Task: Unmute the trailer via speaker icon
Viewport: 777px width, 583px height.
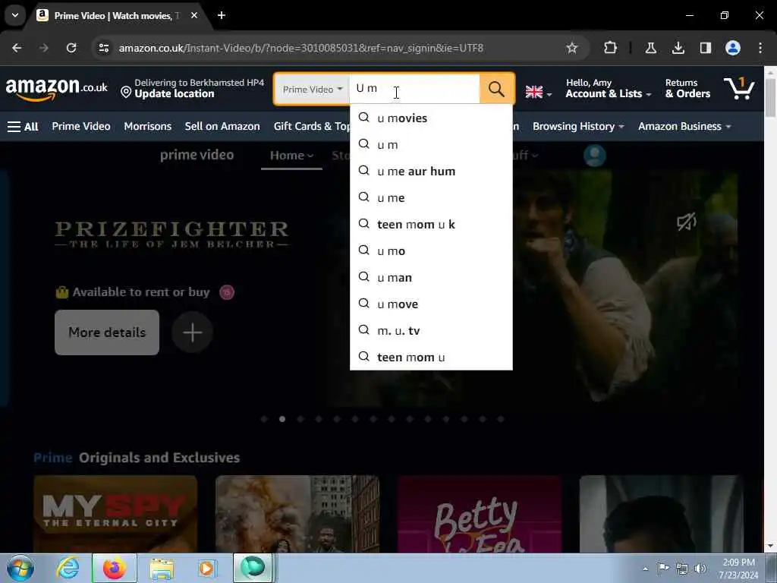Action: [x=686, y=222]
